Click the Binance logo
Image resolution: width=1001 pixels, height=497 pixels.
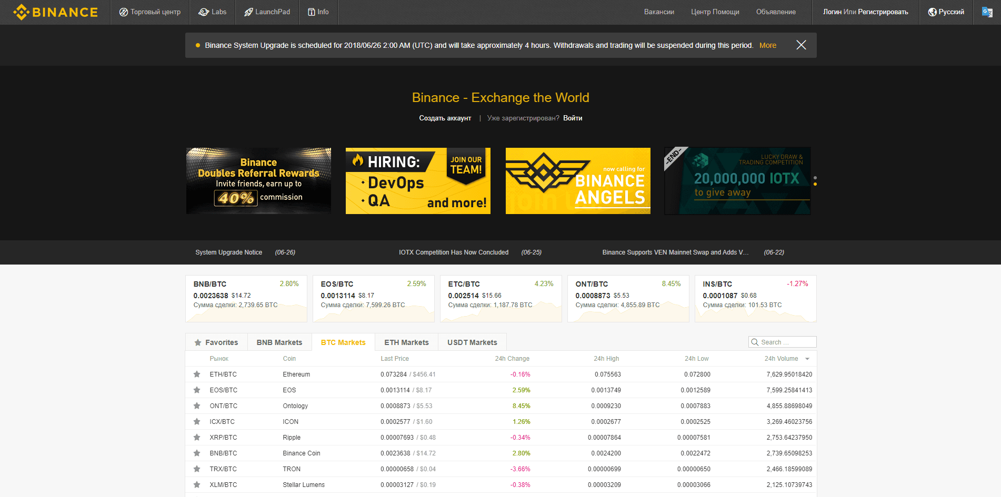pyautogui.click(x=55, y=12)
